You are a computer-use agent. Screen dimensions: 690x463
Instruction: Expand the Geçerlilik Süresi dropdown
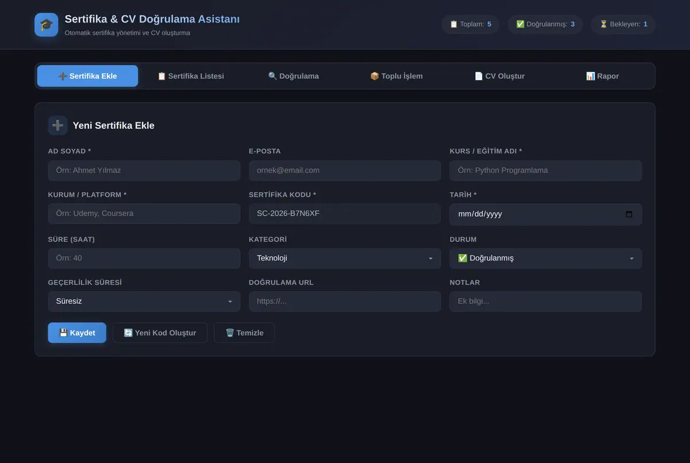pyautogui.click(x=144, y=302)
